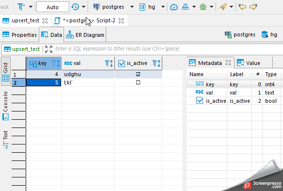The width and height of the screenshot is (283, 191).
Task: Open the Properties tab
Action: click(19, 35)
